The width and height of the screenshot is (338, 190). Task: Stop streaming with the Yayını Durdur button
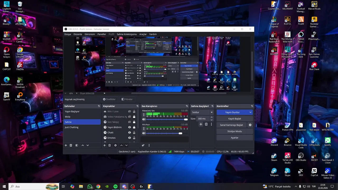[232, 112]
